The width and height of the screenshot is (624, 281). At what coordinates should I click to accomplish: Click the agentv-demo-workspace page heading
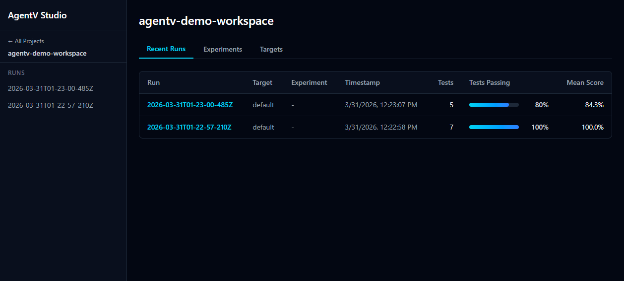(x=206, y=21)
